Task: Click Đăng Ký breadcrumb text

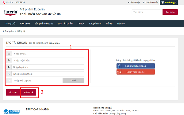Action: pos(21,31)
